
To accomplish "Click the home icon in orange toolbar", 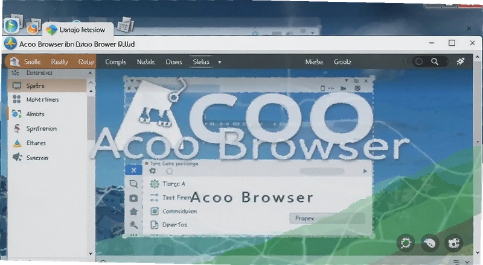I will (14, 61).
